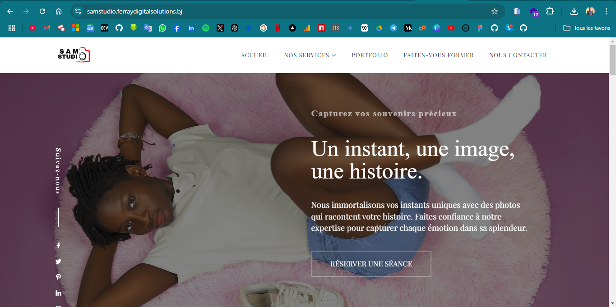Open the Medium bookmark
616x307 pixels.
coord(408,28)
